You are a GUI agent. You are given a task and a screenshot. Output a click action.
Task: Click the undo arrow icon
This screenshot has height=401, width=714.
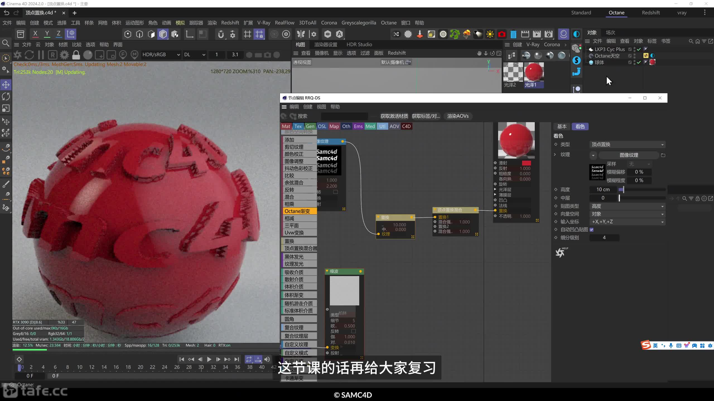[x=6, y=13]
